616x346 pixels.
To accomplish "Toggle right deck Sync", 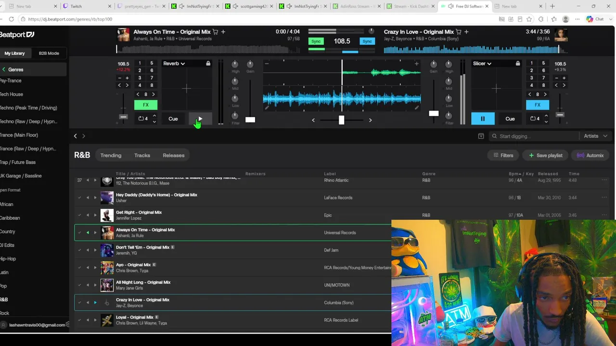I will point(367,41).
